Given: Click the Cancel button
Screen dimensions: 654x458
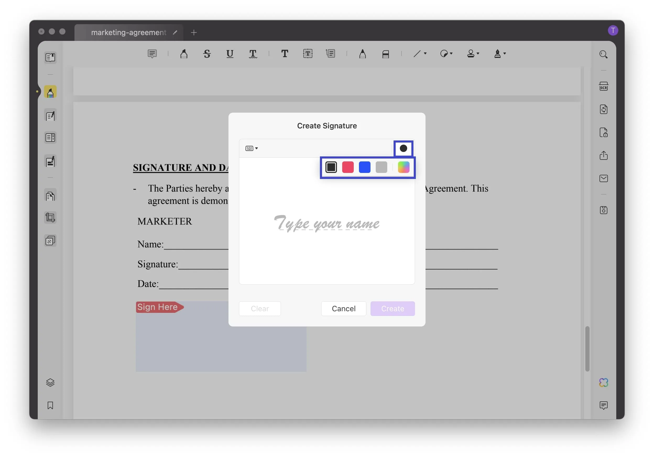Looking at the screenshot, I should click(x=344, y=308).
